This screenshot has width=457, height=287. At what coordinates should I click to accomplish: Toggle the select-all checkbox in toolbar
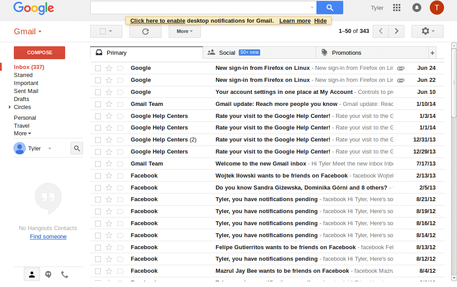(x=103, y=32)
